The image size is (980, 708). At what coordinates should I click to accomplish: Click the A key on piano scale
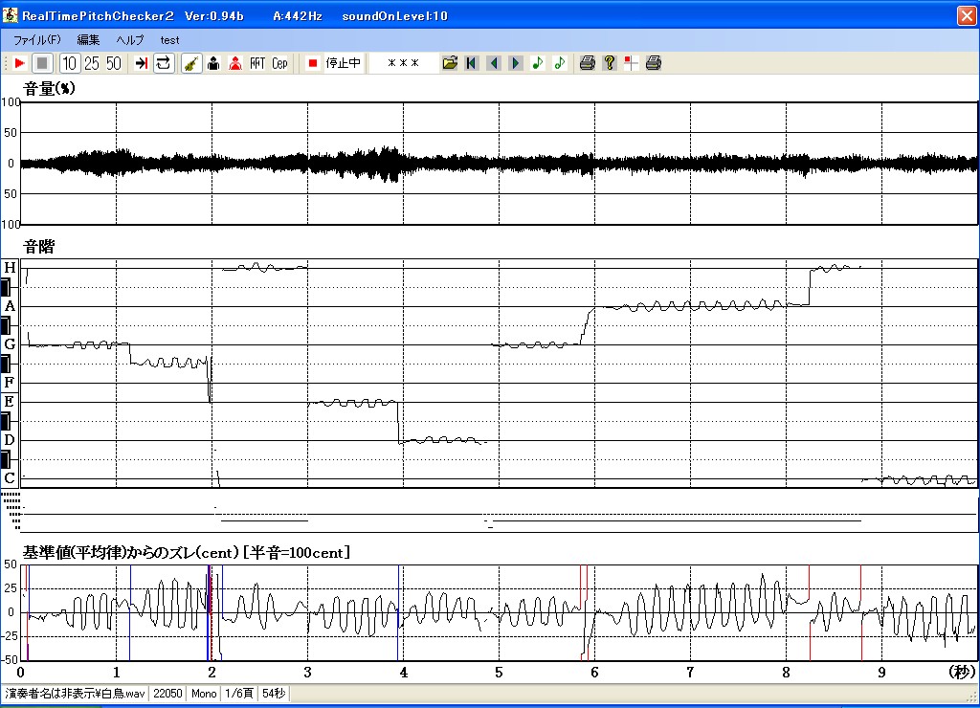(x=10, y=306)
